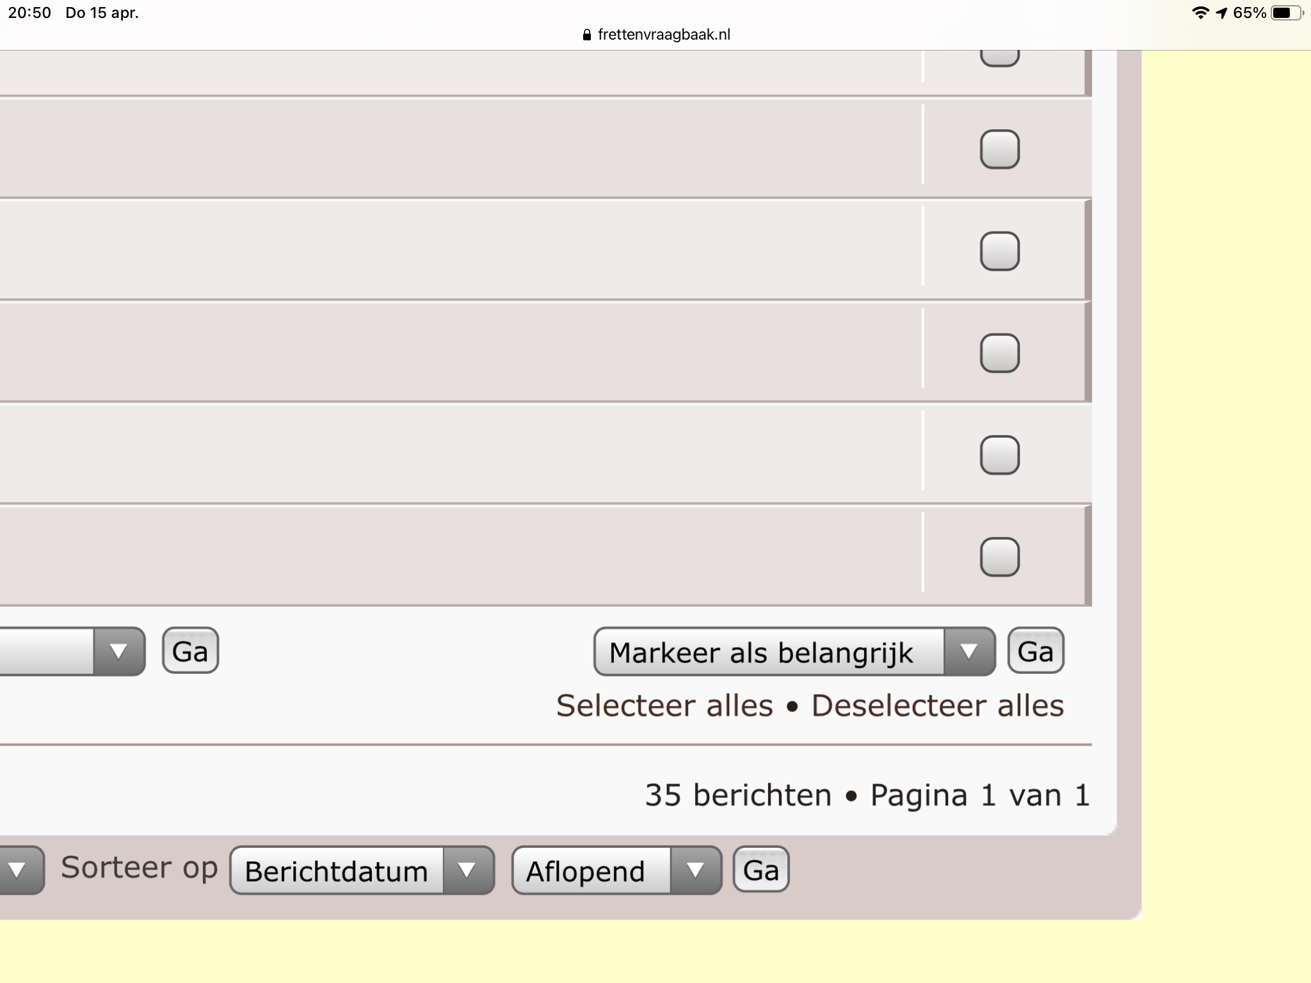
Task: Tap the padlock icon beside frettenvraagbaak.nl
Action: click(587, 35)
